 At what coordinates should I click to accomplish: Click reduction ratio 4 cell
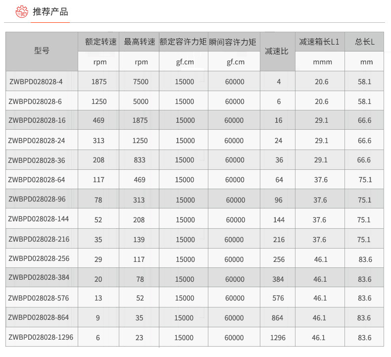[x=279, y=82]
